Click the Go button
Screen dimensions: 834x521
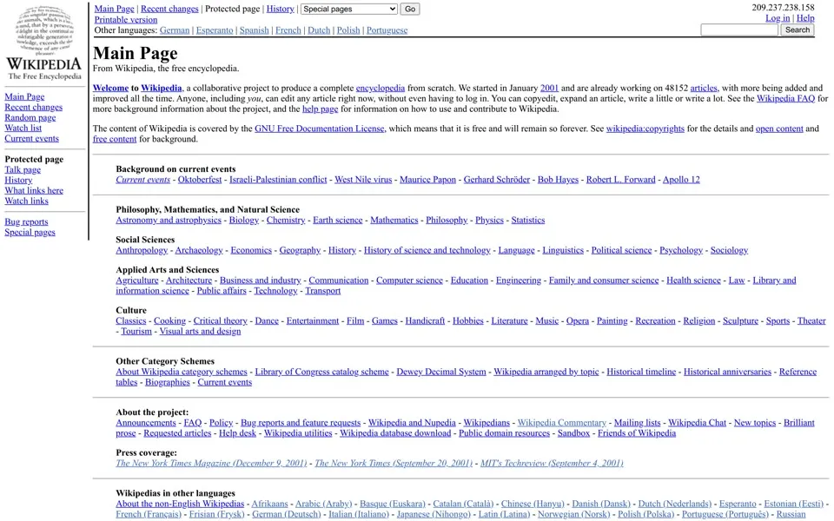pos(410,9)
